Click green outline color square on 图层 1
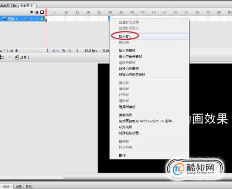 coord(42,19)
